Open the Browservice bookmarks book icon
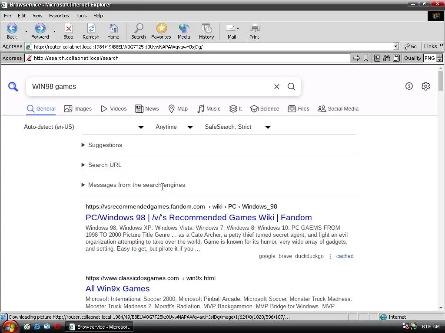 (377, 58)
